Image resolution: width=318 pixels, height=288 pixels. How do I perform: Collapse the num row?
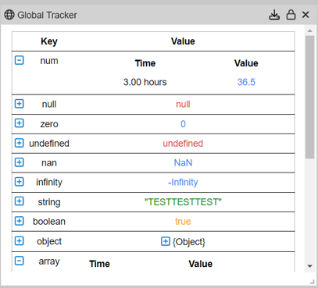point(20,60)
